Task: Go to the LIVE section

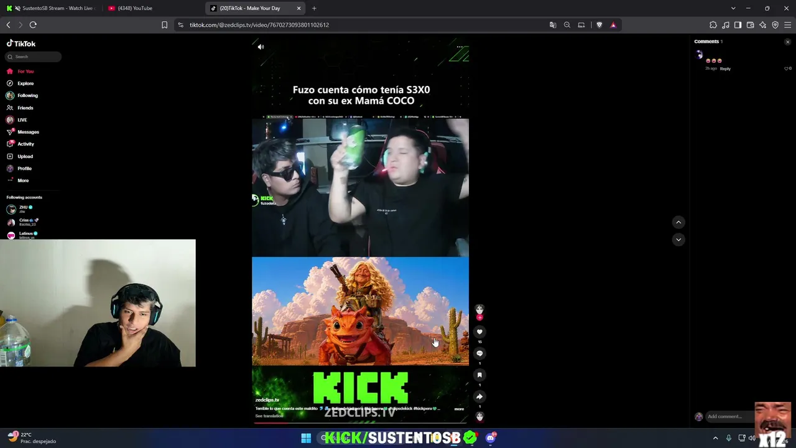Action: pos(17,119)
